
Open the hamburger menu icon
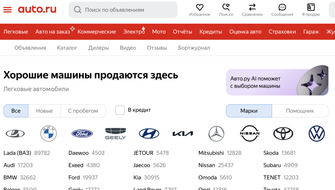pyautogui.click(x=7, y=10)
